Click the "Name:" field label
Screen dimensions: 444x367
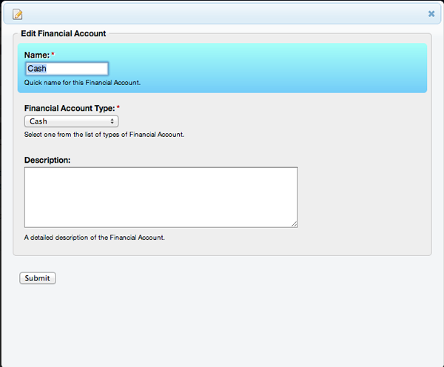(36, 55)
